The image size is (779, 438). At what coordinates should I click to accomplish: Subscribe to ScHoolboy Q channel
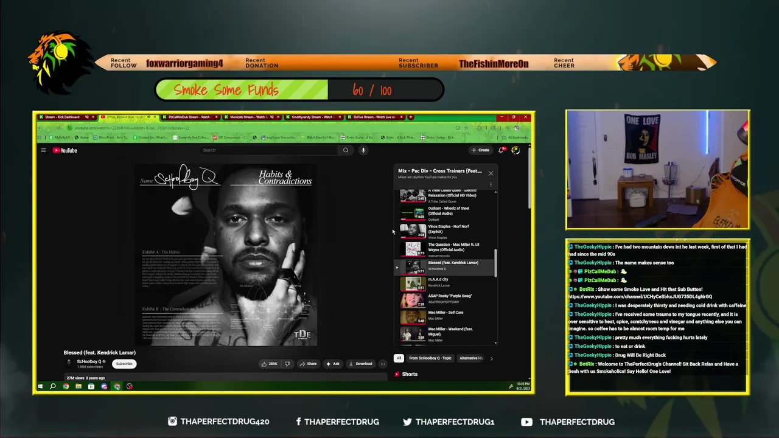(124, 364)
